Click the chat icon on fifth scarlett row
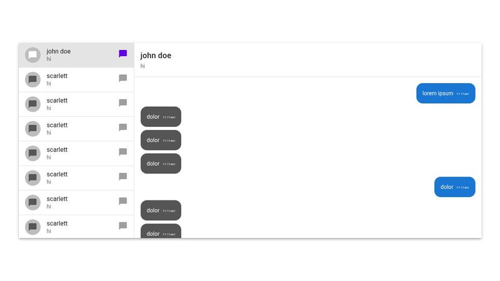Screen dimensions: 500x281 (x=122, y=177)
